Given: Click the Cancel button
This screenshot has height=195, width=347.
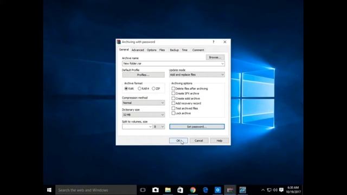Looking at the screenshot, I should [x=199, y=141].
